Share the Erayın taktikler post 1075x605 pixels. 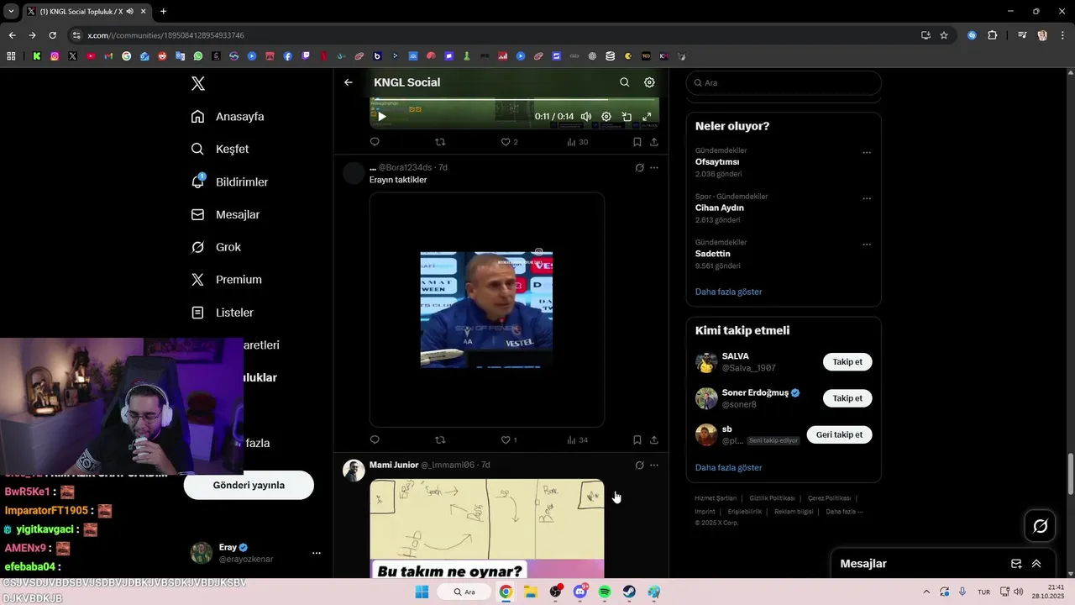click(654, 439)
